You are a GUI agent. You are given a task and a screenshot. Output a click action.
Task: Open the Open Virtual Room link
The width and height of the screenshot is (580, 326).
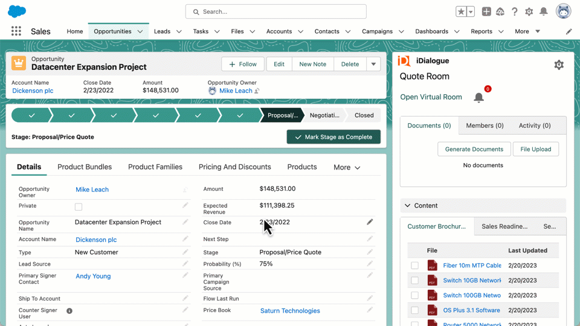[x=431, y=97]
